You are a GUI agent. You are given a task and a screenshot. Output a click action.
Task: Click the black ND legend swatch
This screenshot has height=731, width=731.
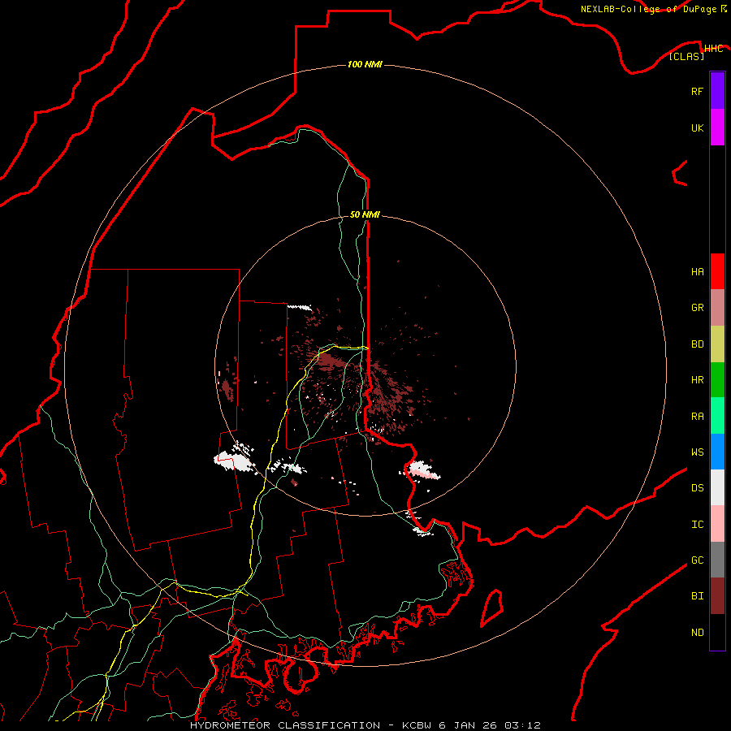tap(717, 632)
